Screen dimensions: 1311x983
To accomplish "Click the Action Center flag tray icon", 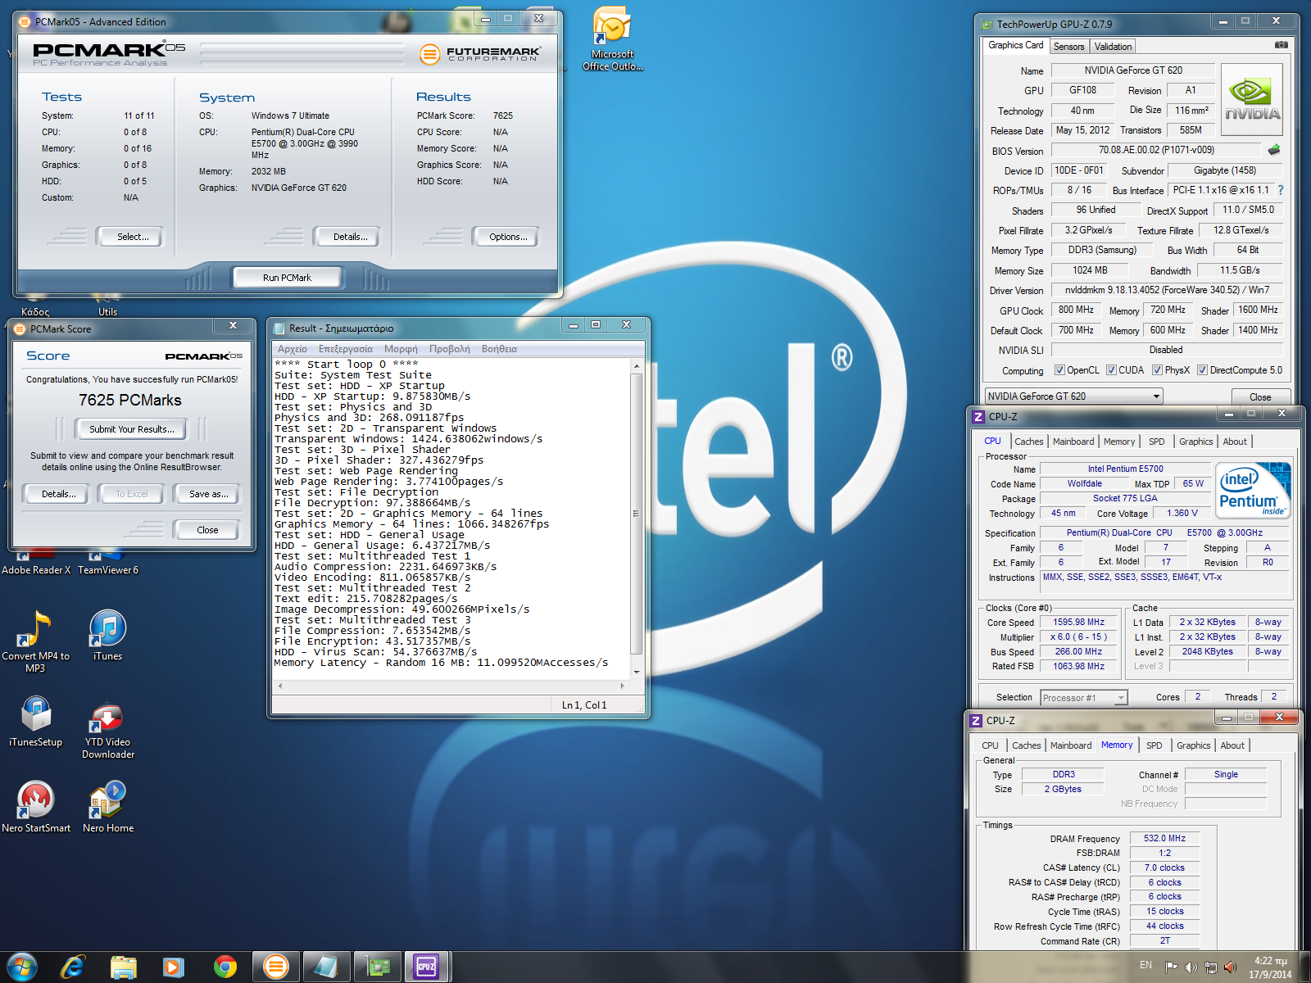I will [x=1171, y=967].
